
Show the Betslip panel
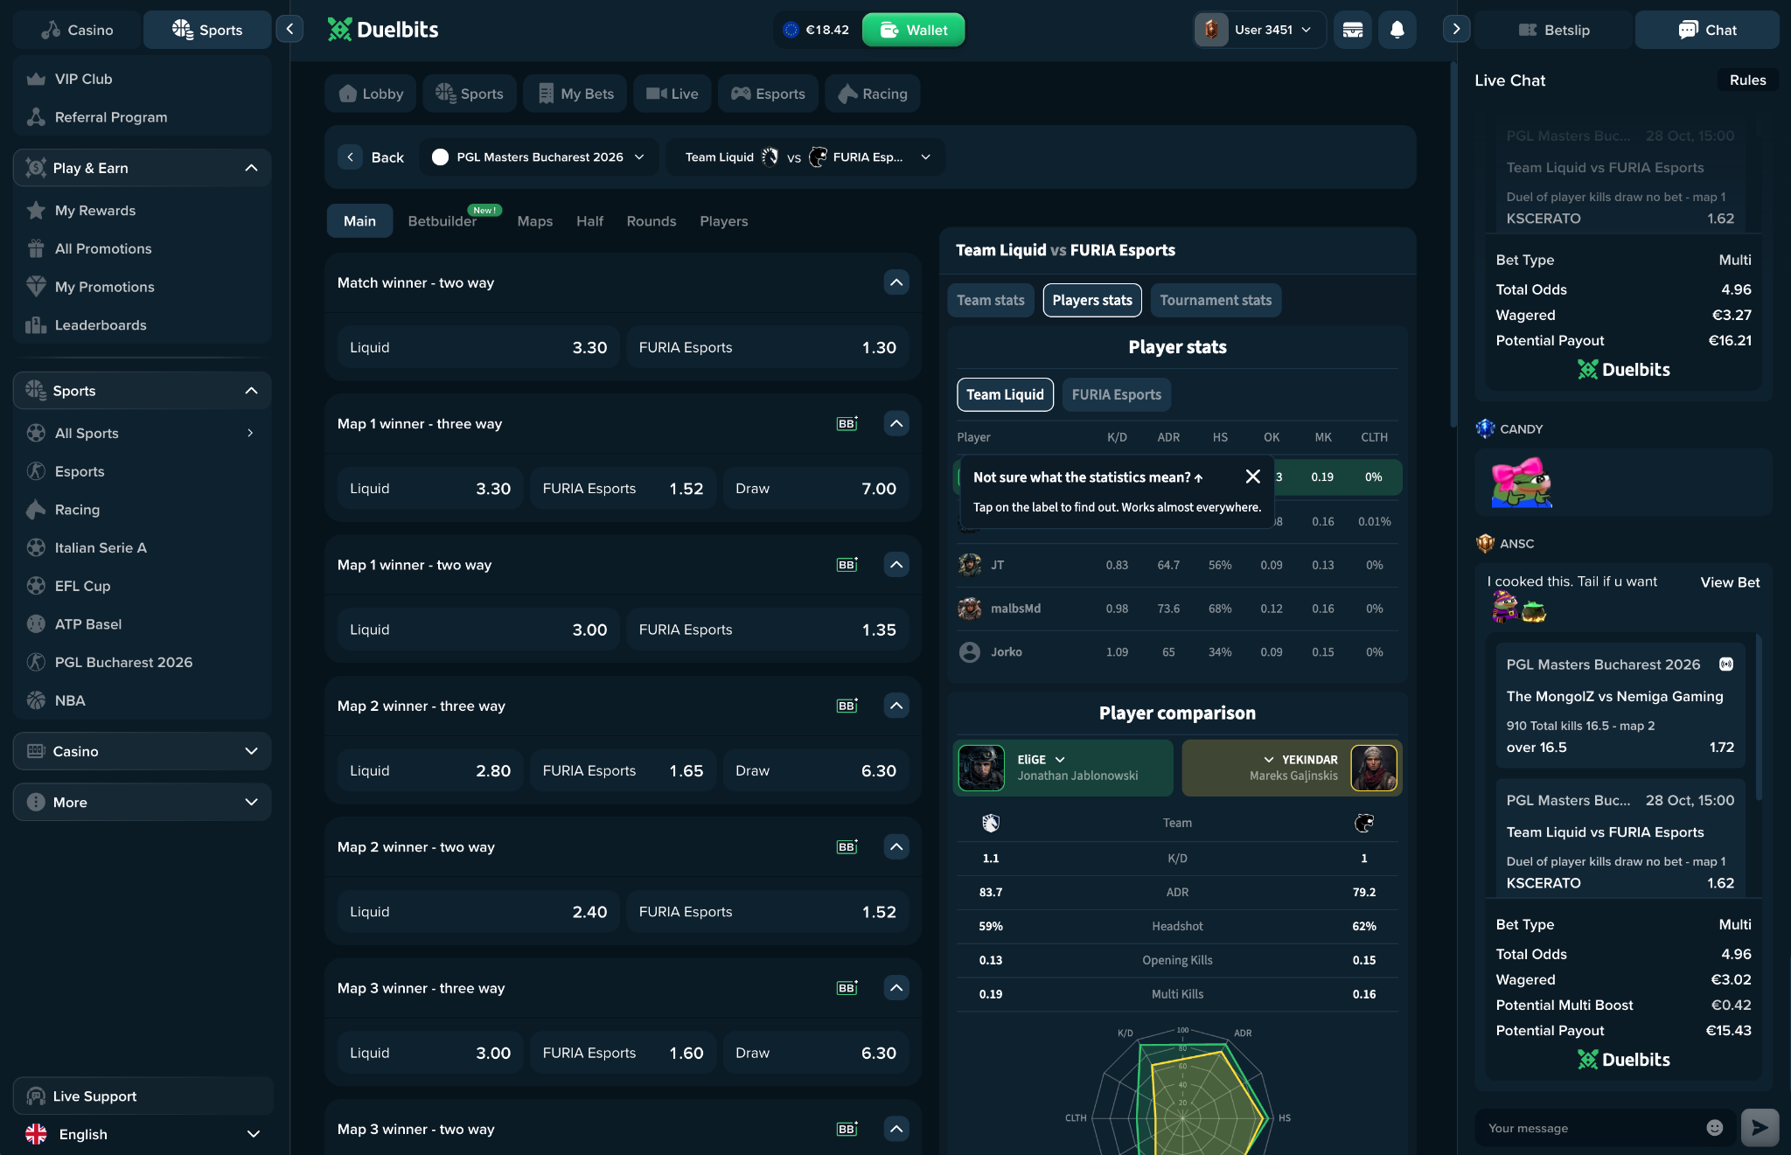1554,30
